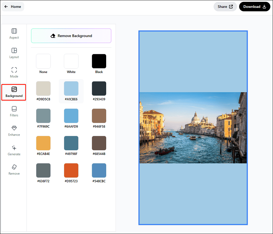The width and height of the screenshot is (273, 234).
Task: Open the Aspect panel
Action: tap(14, 34)
